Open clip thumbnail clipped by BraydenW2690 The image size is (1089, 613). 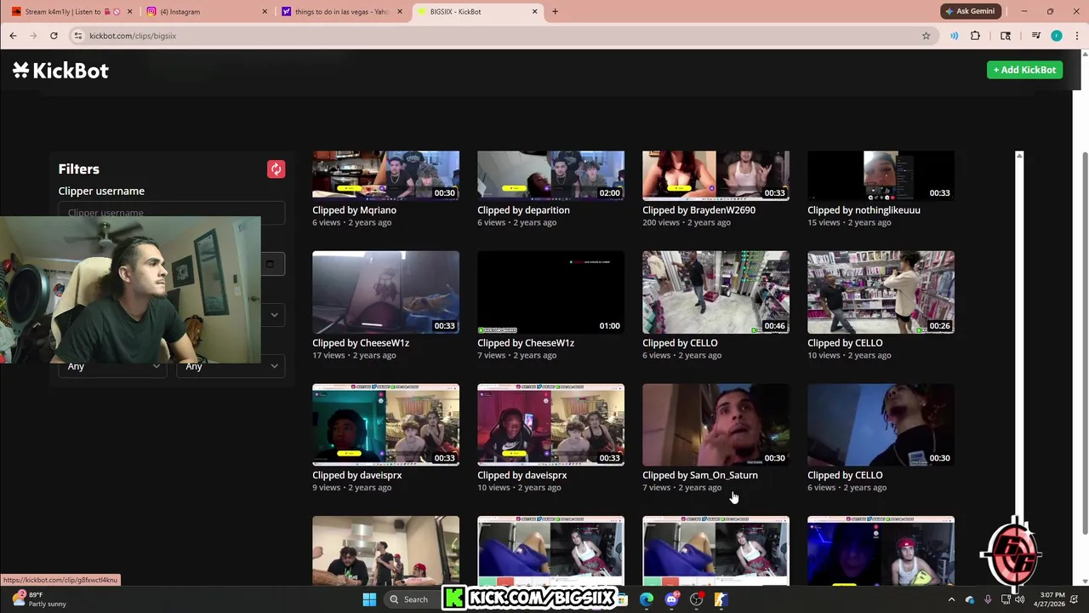click(716, 175)
